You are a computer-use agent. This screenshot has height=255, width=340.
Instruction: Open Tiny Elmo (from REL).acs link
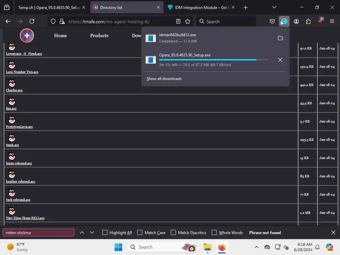(x=25, y=218)
